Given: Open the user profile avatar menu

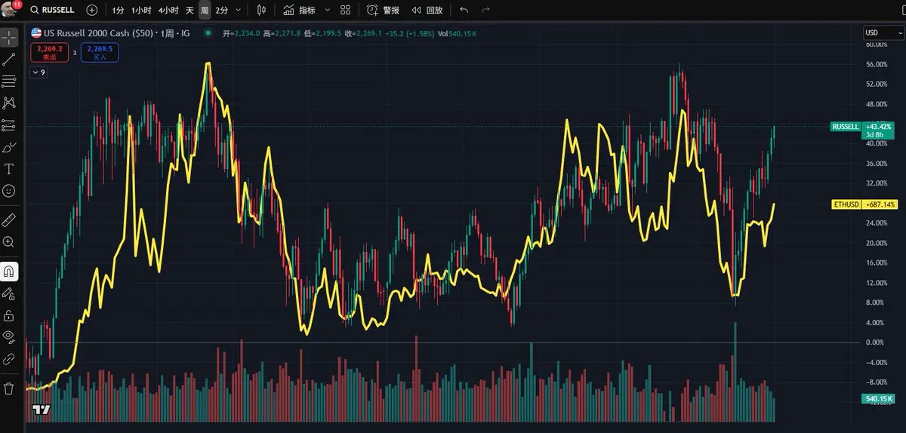Looking at the screenshot, I should click(10, 10).
